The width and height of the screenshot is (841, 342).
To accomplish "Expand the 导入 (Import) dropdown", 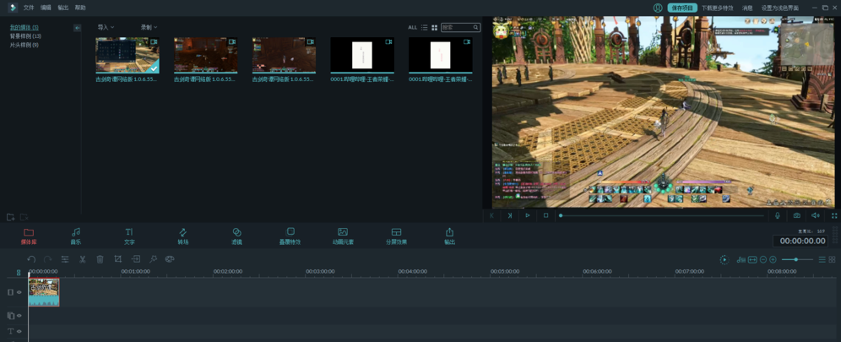I will tap(106, 28).
